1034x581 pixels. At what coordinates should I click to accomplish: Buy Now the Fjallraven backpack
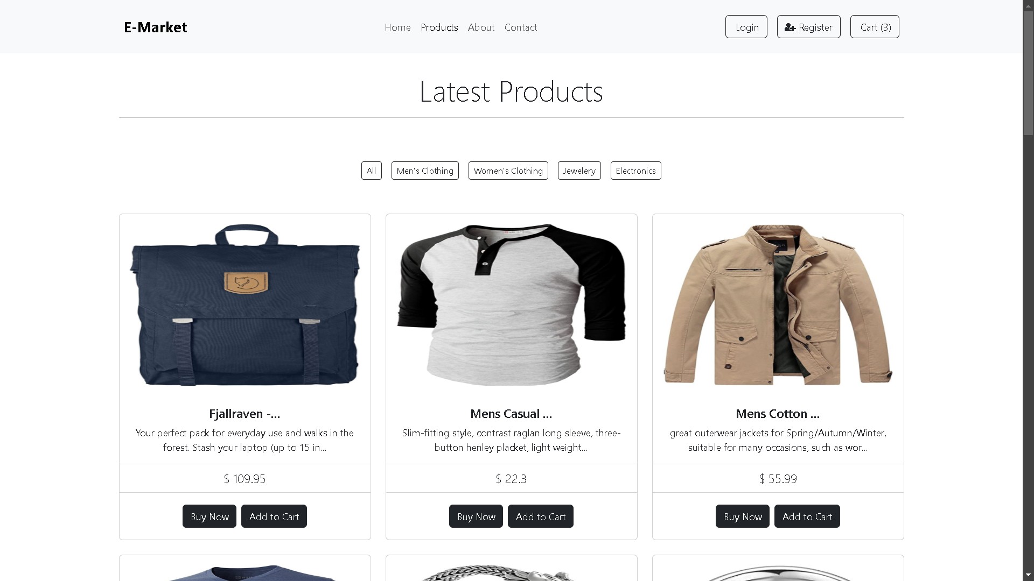tap(209, 516)
